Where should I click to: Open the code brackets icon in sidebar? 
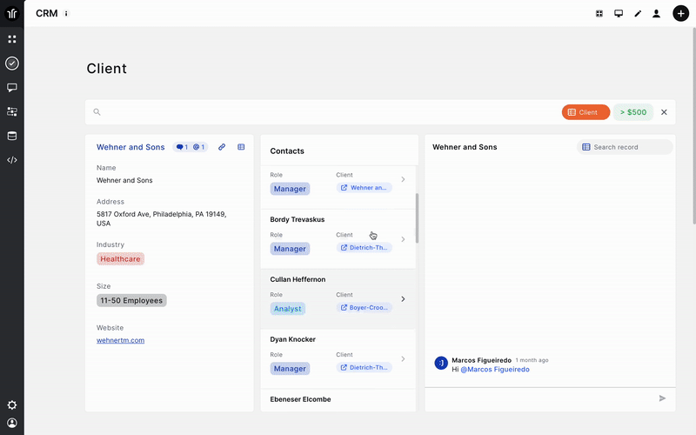tap(12, 160)
